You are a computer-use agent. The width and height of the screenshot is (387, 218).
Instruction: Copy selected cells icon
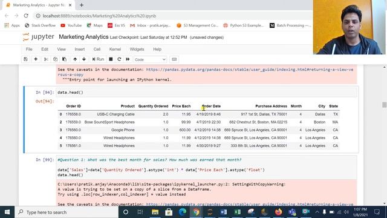tap(55, 59)
